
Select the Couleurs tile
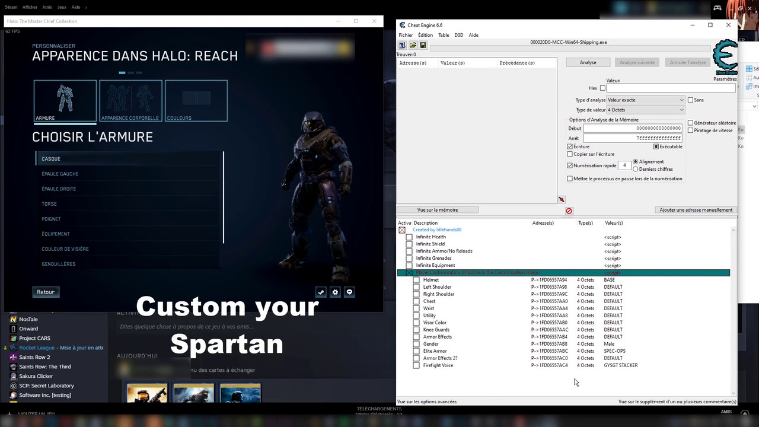[x=196, y=101]
